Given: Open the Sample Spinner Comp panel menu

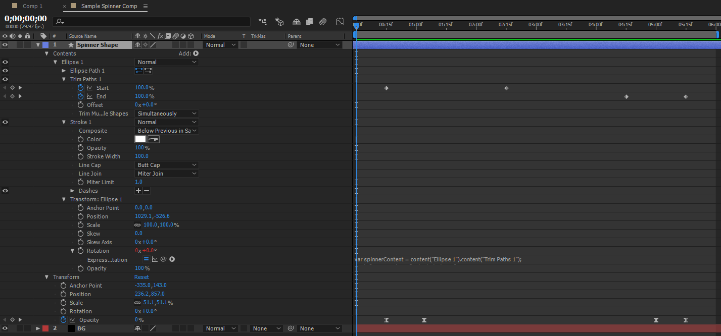Looking at the screenshot, I should click(146, 6).
